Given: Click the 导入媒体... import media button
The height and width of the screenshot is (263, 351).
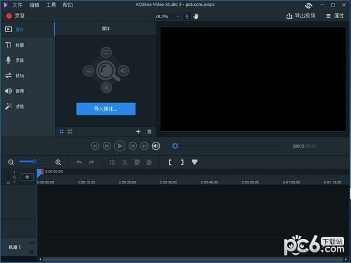Looking at the screenshot, I should pos(106,109).
